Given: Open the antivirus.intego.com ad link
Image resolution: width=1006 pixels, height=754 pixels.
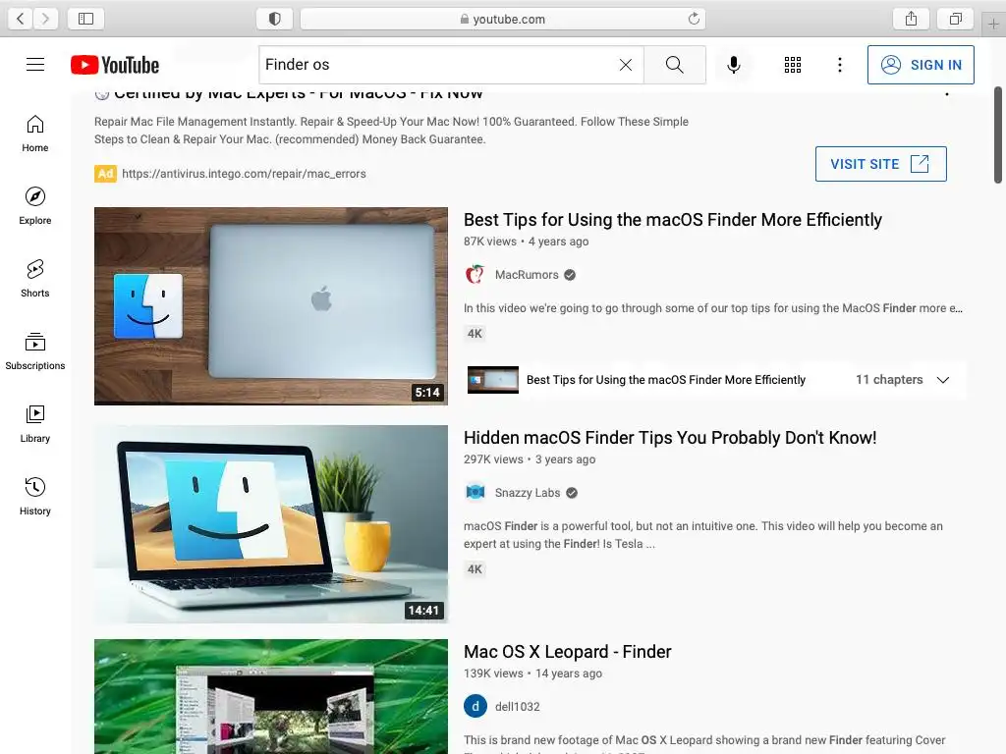Looking at the screenshot, I should (x=244, y=174).
